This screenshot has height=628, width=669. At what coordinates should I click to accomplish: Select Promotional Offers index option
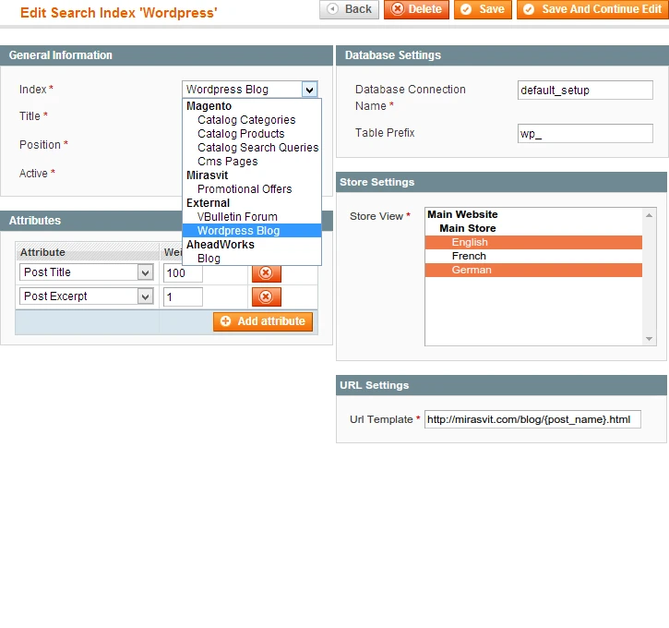point(245,189)
